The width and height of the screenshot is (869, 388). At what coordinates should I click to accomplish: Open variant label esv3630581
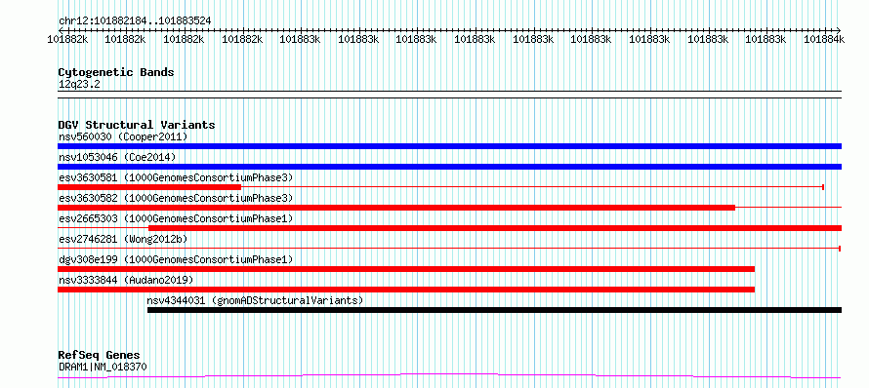(175, 177)
